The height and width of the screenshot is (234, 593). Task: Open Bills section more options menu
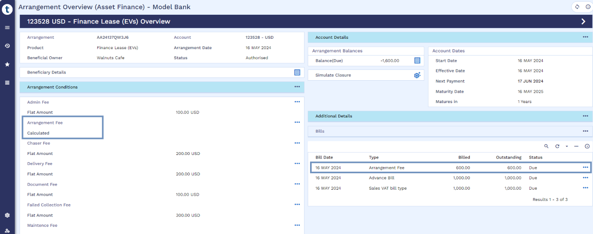point(585,131)
